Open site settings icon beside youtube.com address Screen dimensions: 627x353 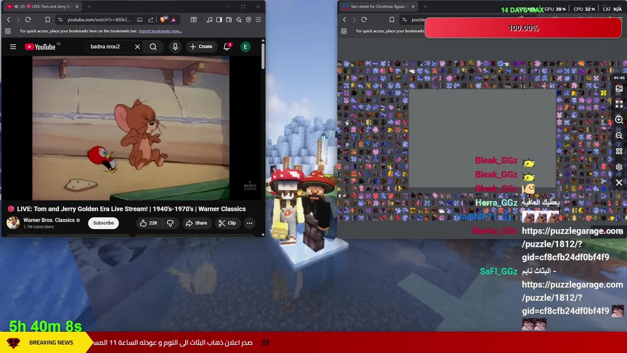tap(60, 20)
